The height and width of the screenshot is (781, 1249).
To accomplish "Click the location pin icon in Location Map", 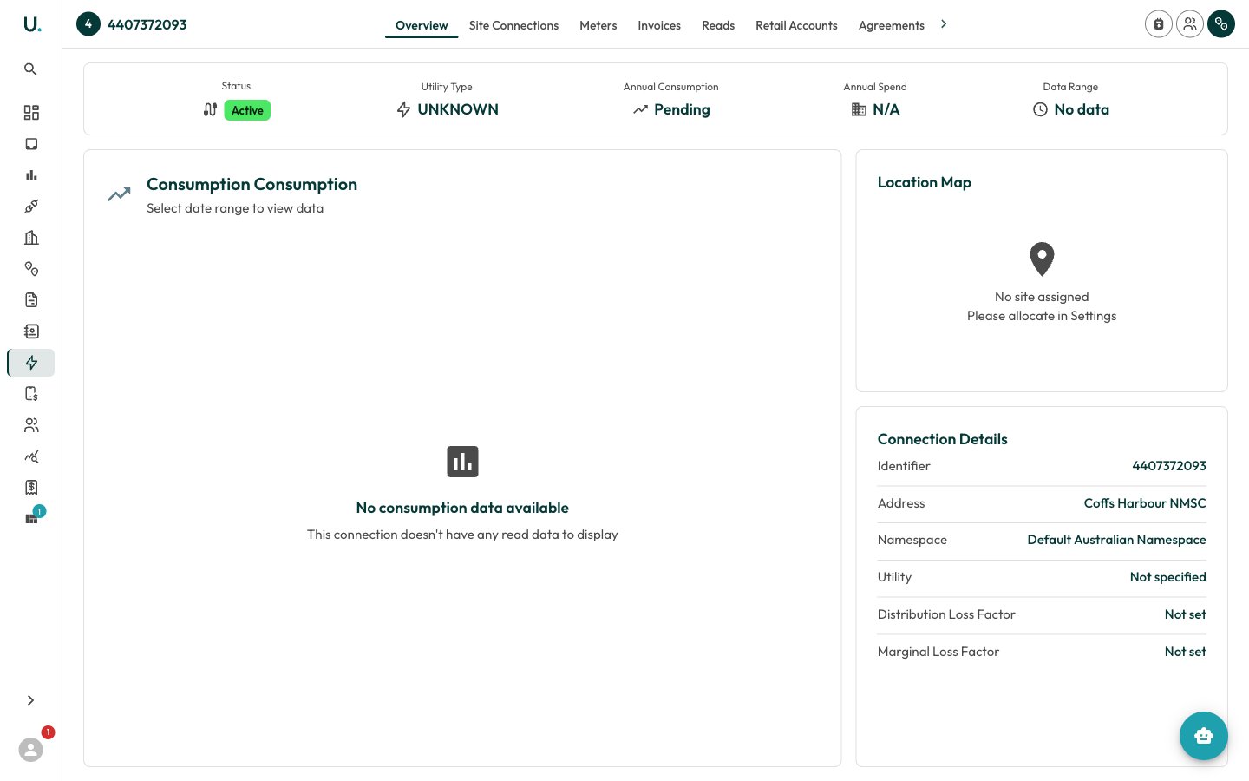I will [x=1042, y=259].
